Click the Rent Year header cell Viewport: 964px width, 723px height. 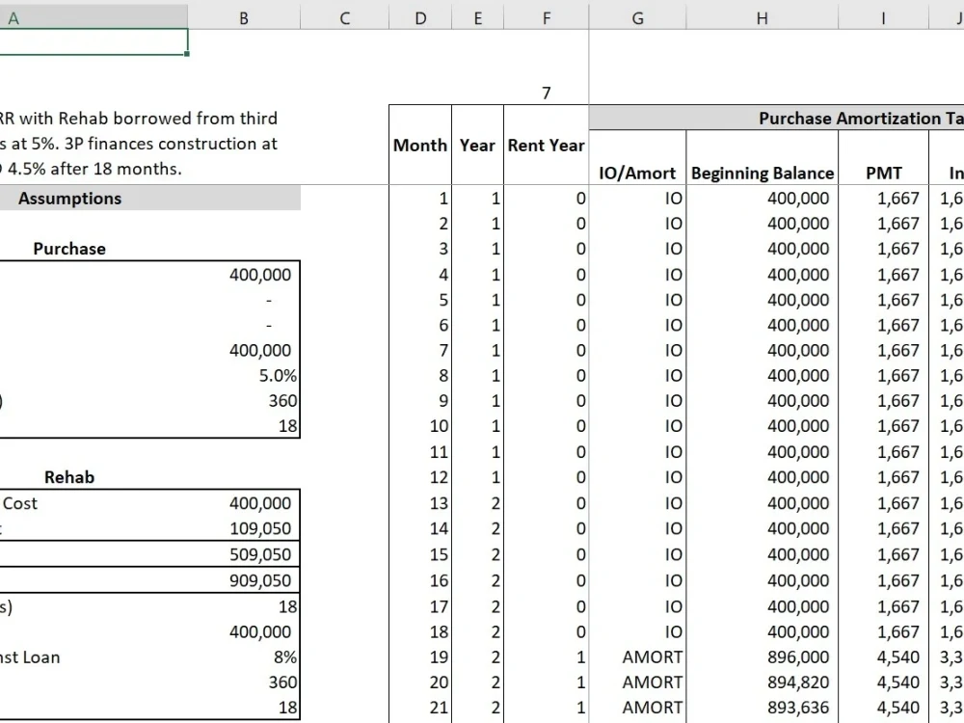coord(546,146)
